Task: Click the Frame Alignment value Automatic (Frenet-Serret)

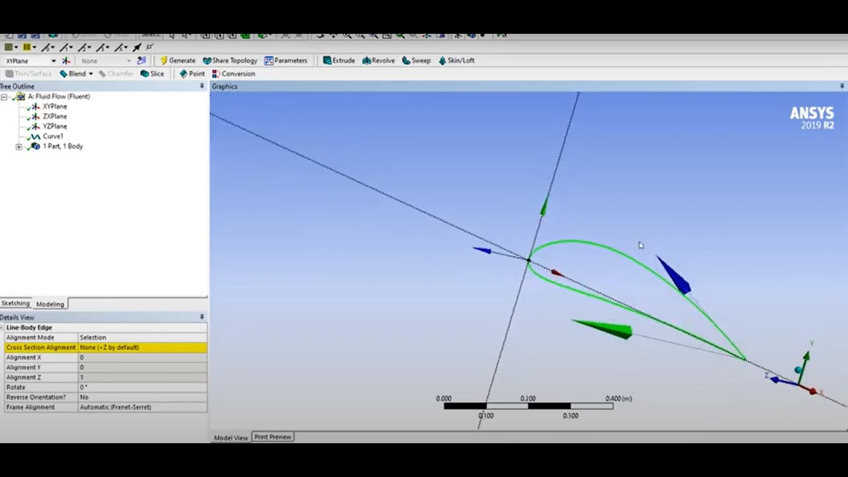Action: pyautogui.click(x=142, y=407)
